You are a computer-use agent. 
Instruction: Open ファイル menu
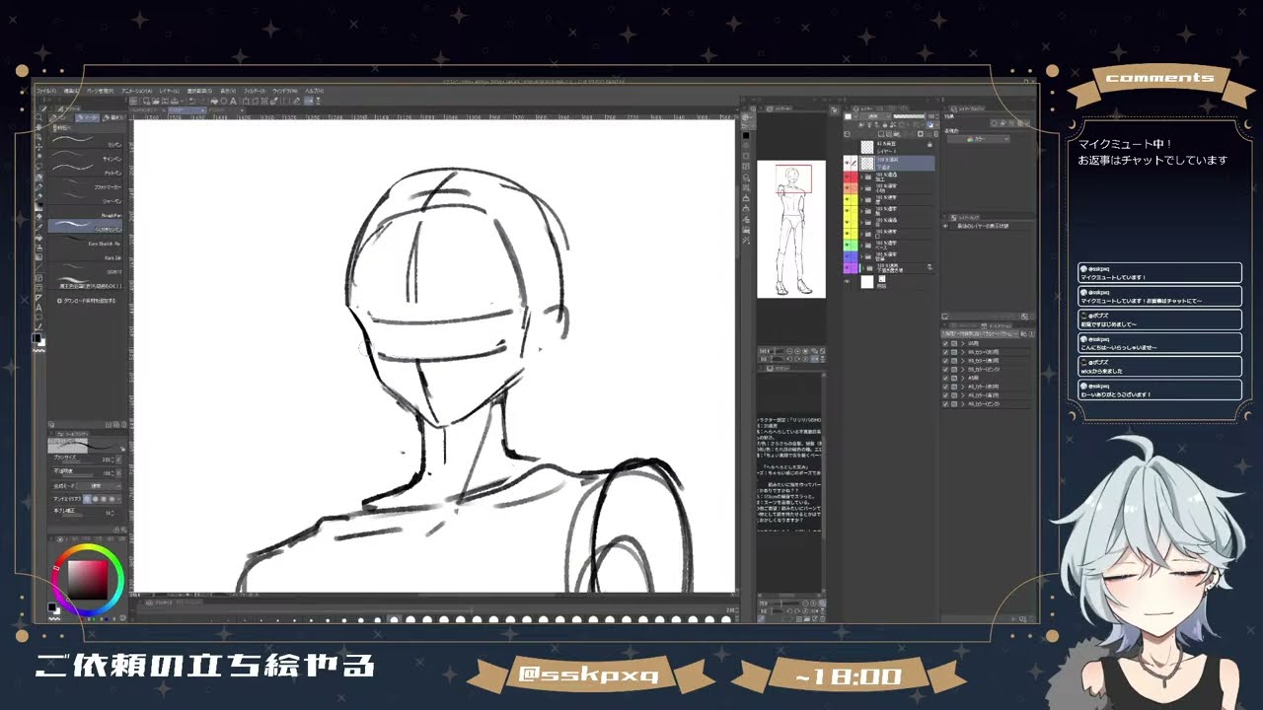(45, 91)
